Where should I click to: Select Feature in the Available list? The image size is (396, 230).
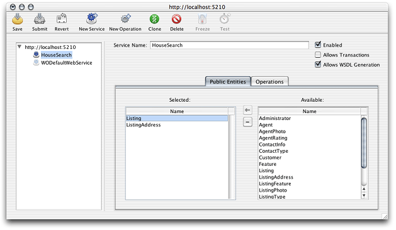(310, 164)
